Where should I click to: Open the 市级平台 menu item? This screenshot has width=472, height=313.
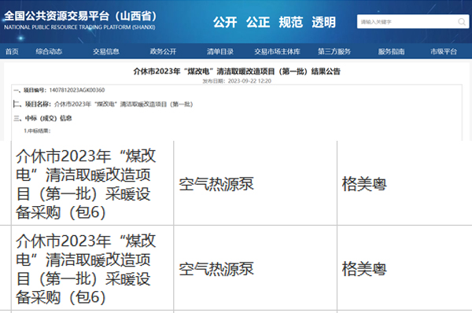click(x=444, y=51)
